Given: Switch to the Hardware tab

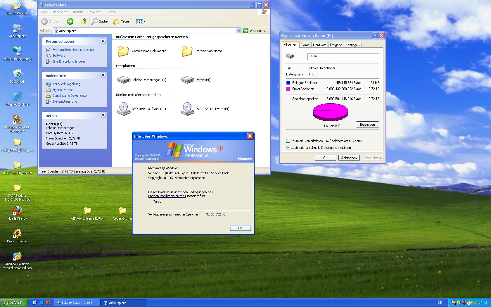Looking at the screenshot, I should [320, 45].
